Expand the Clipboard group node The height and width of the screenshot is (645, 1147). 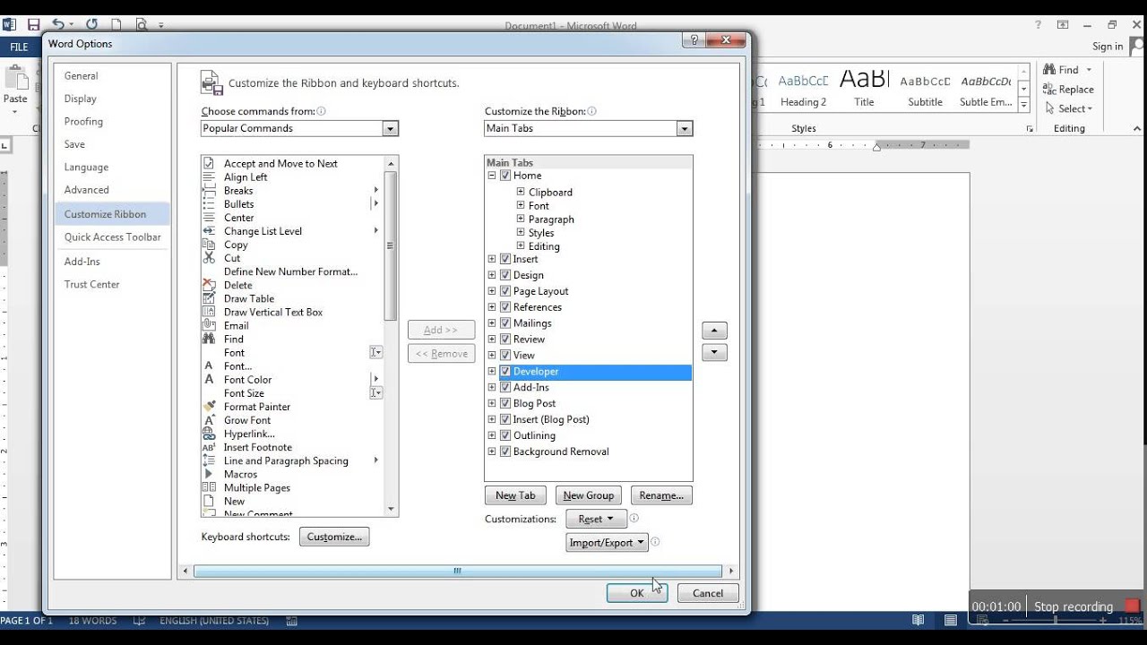[x=521, y=192]
